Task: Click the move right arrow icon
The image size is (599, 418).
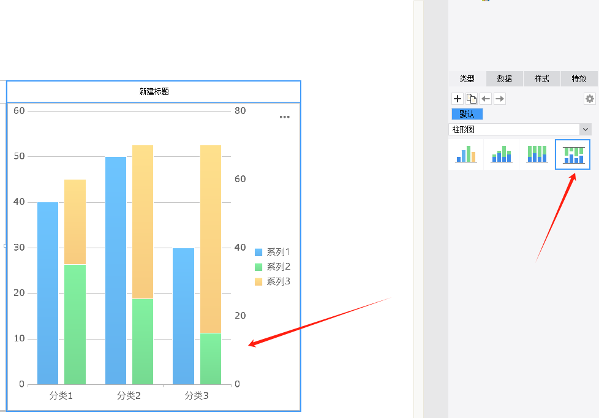Action: point(500,99)
